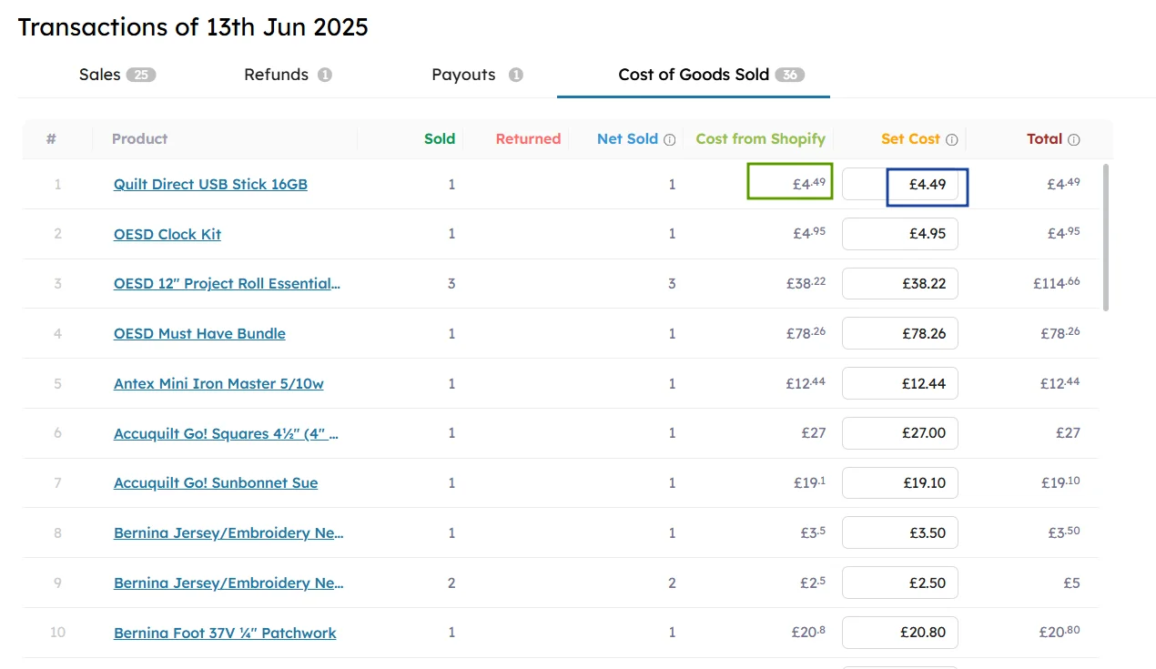The image size is (1156, 669).
Task: Open the OESD Clock Kit product
Action: (x=167, y=234)
